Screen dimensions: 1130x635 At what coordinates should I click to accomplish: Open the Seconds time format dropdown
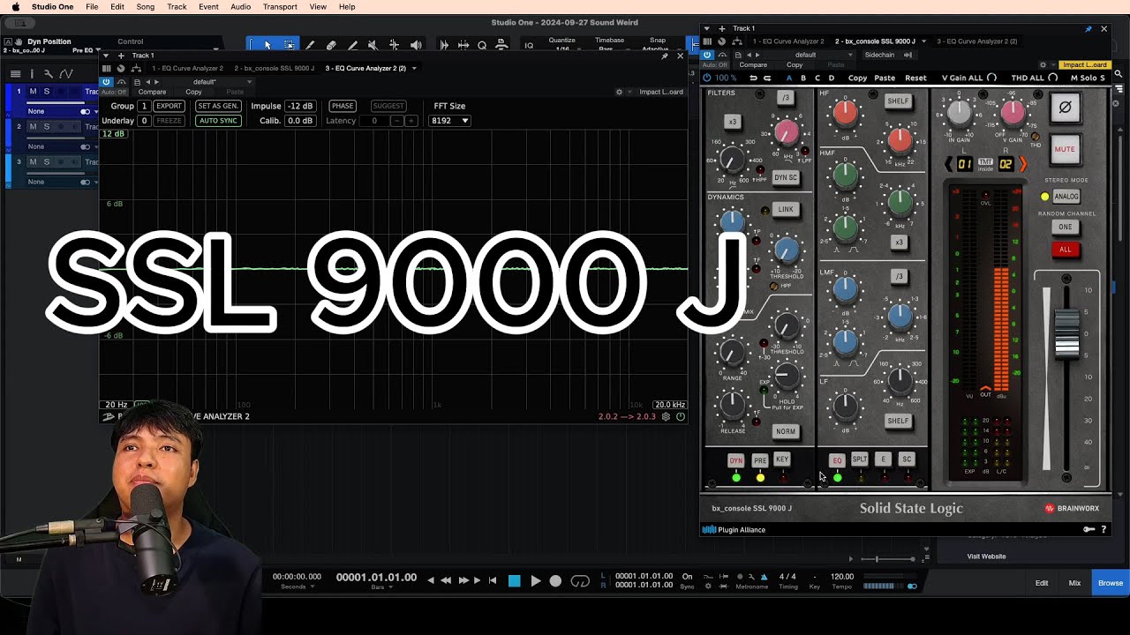pos(313,586)
